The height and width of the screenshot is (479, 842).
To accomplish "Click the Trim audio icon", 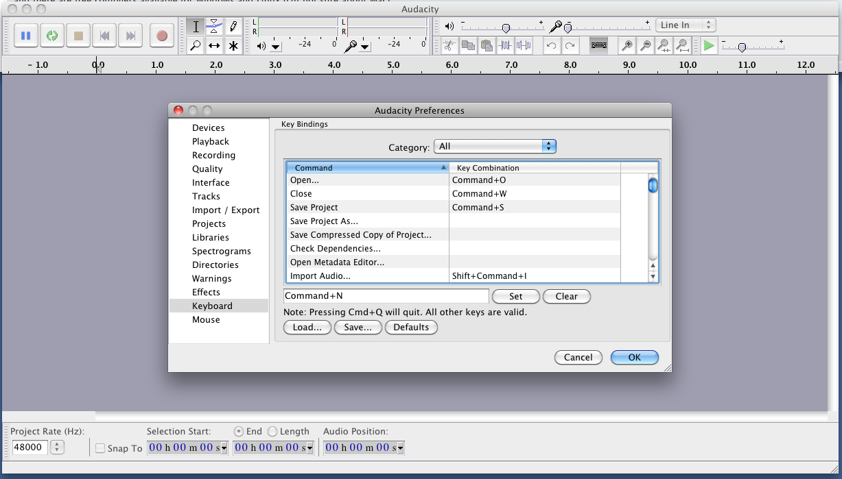I will point(506,46).
